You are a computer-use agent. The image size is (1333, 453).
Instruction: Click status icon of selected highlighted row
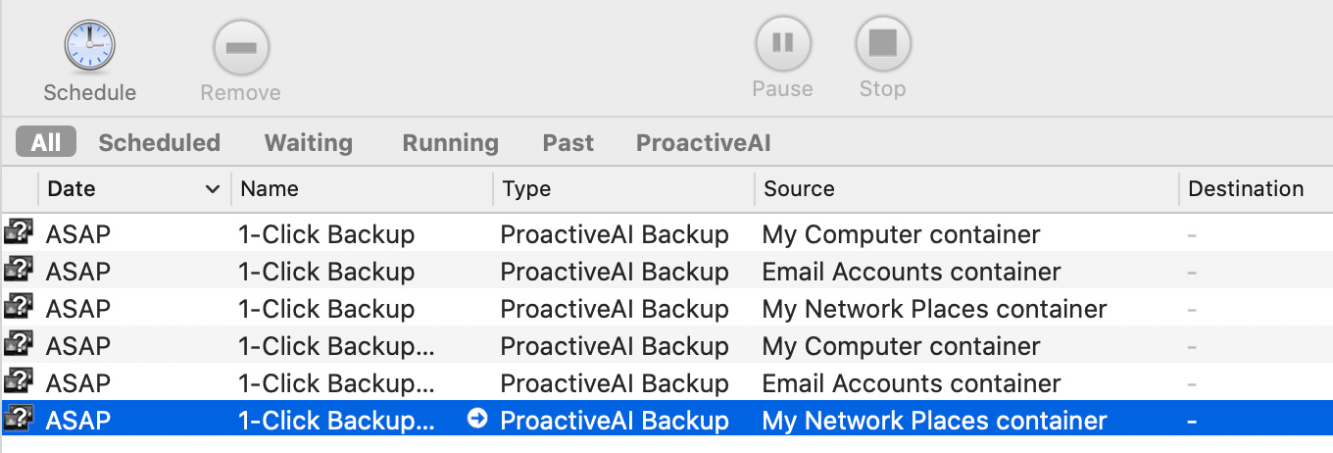19,420
